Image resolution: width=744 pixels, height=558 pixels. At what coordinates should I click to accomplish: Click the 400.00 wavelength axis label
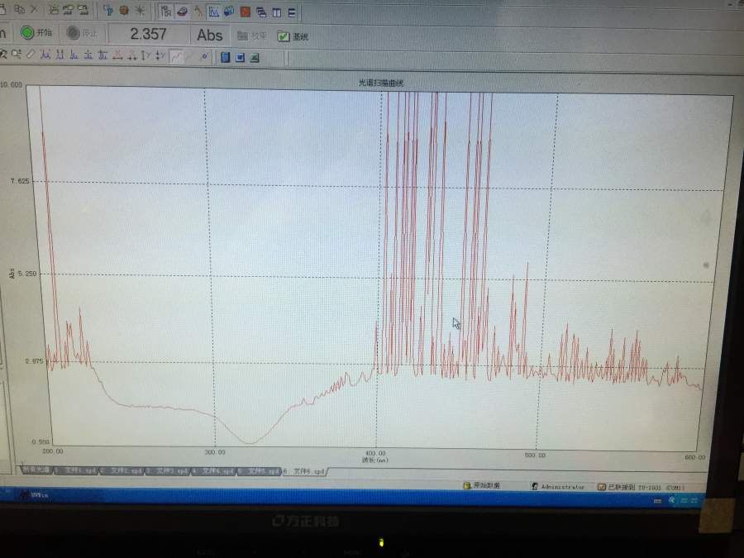click(x=375, y=453)
